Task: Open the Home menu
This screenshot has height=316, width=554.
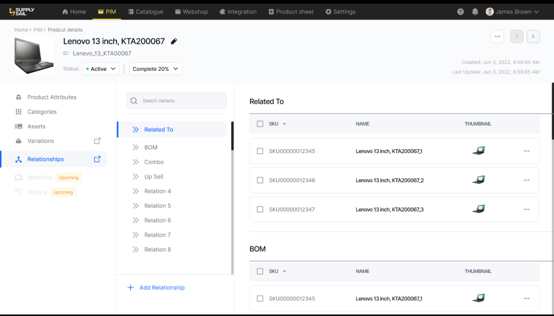Action: [x=74, y=11]
